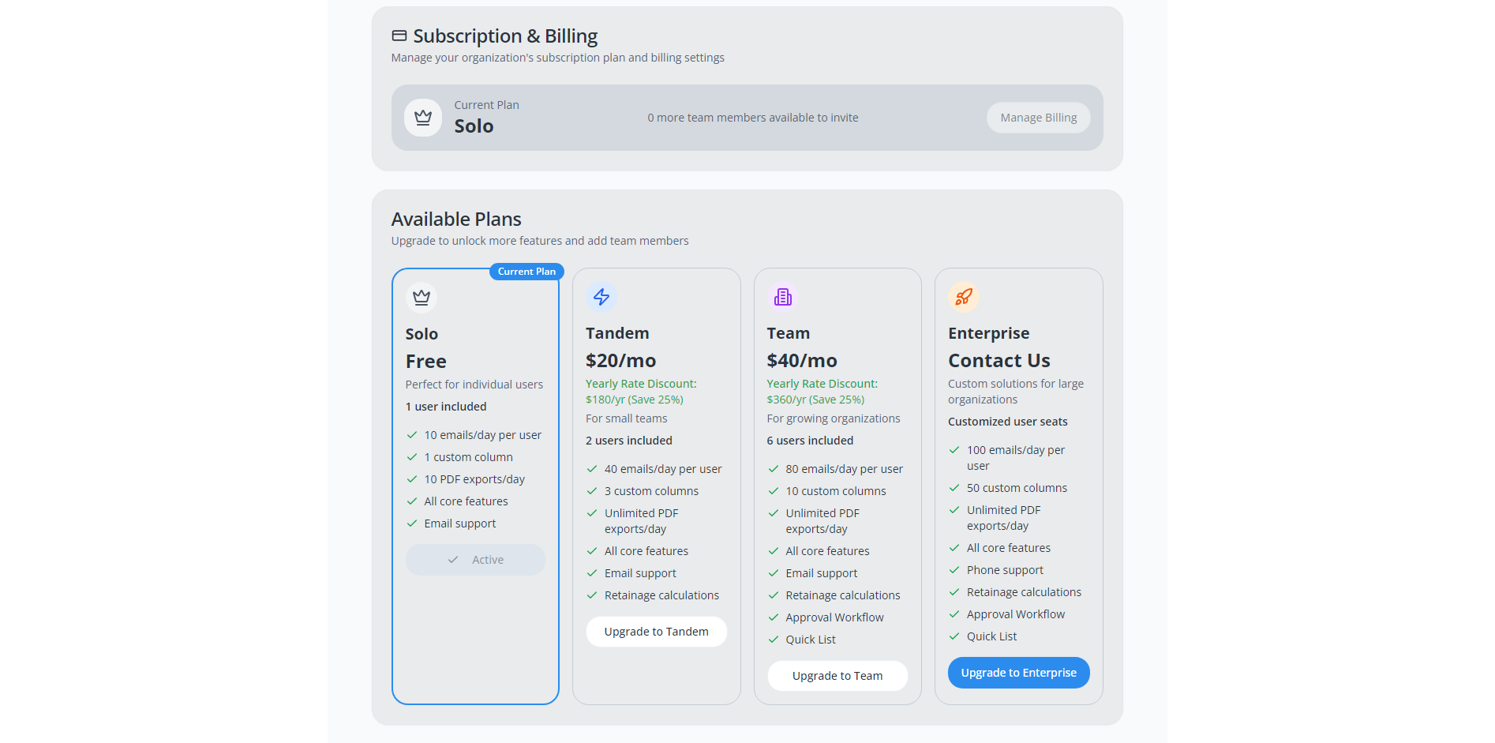Click Upgrade to Tandem
The image size is (1495, 743).
click(656, 631)
